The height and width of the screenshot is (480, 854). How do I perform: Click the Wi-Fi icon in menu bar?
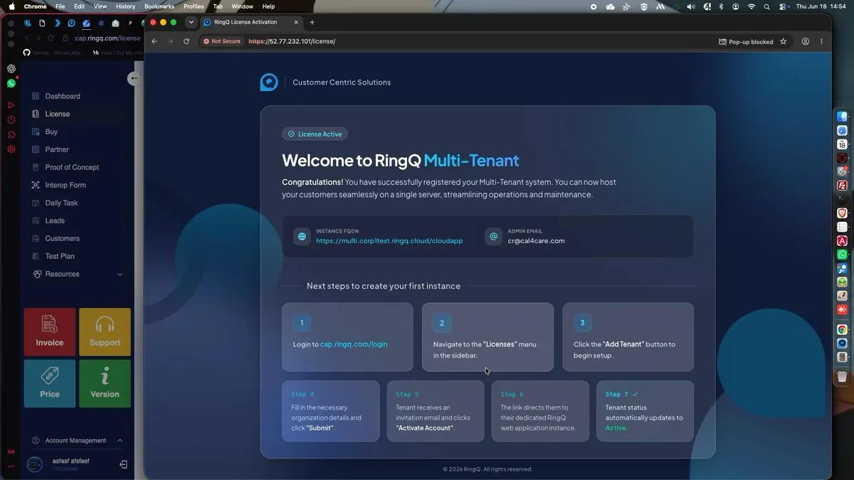pos(751,6)
